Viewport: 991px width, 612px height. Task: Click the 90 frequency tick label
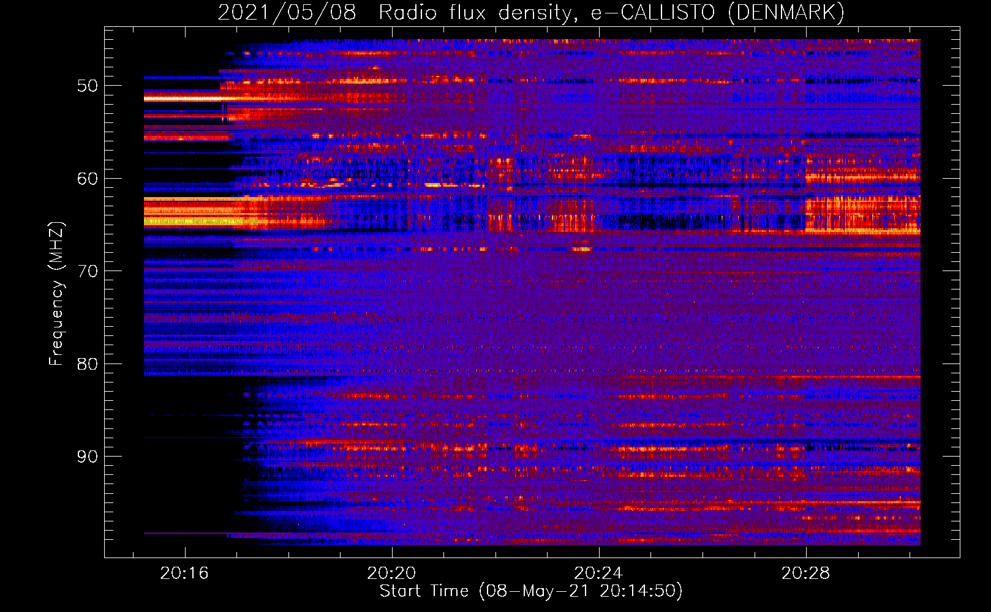(88, 457)
